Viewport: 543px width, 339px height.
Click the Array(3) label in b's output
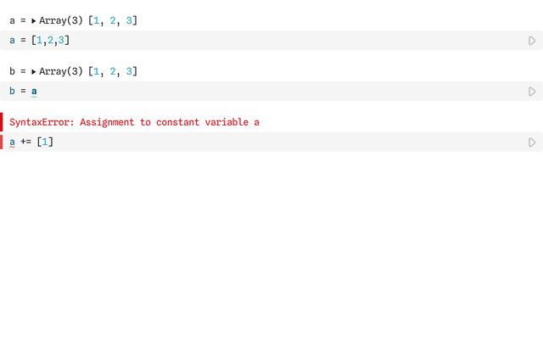point(61,71)
